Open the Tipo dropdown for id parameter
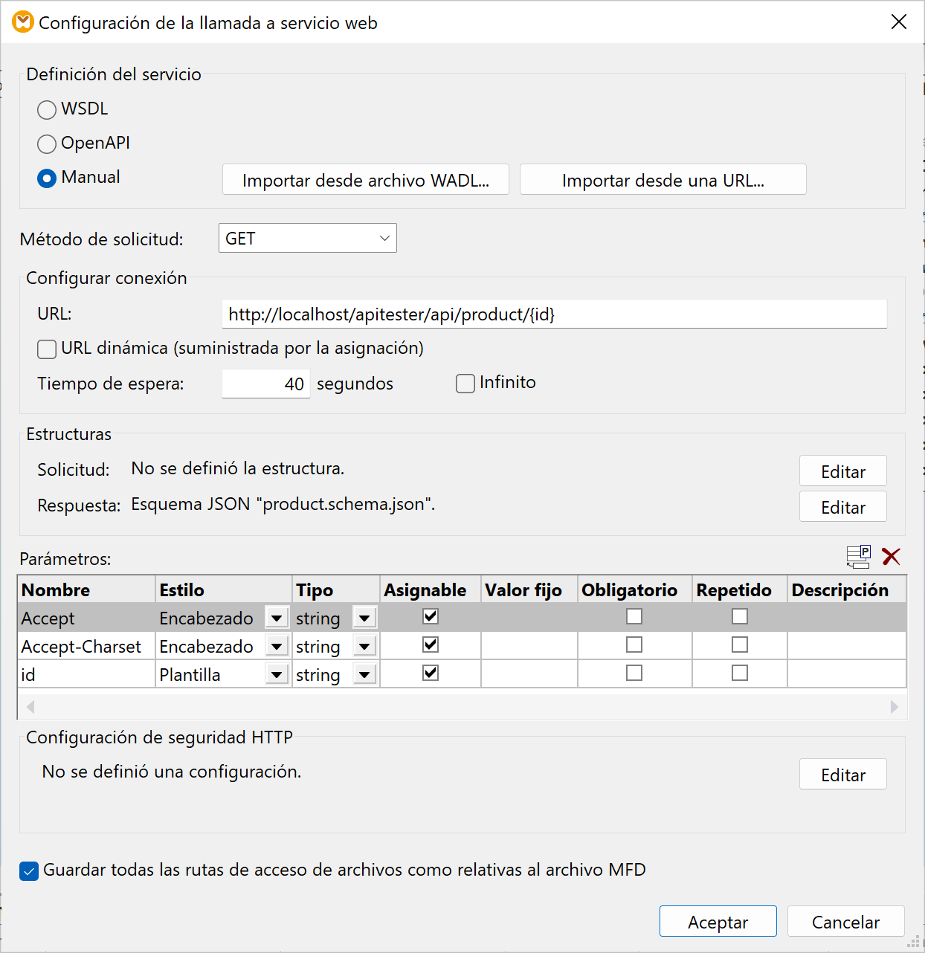 point(364,675)
